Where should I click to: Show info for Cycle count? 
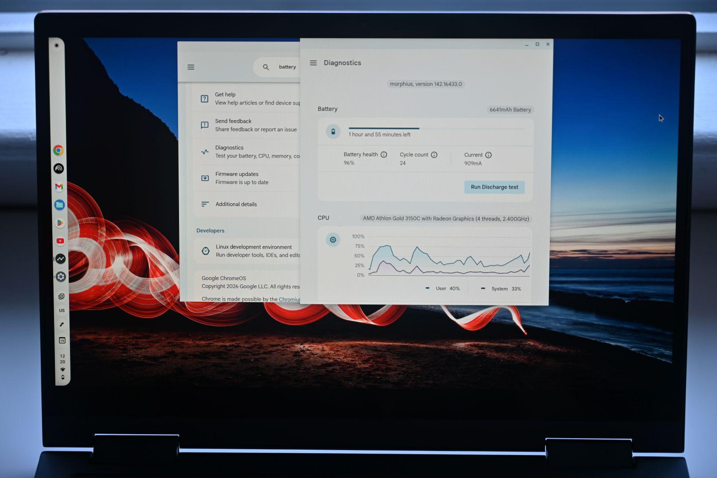pos(434,155)
